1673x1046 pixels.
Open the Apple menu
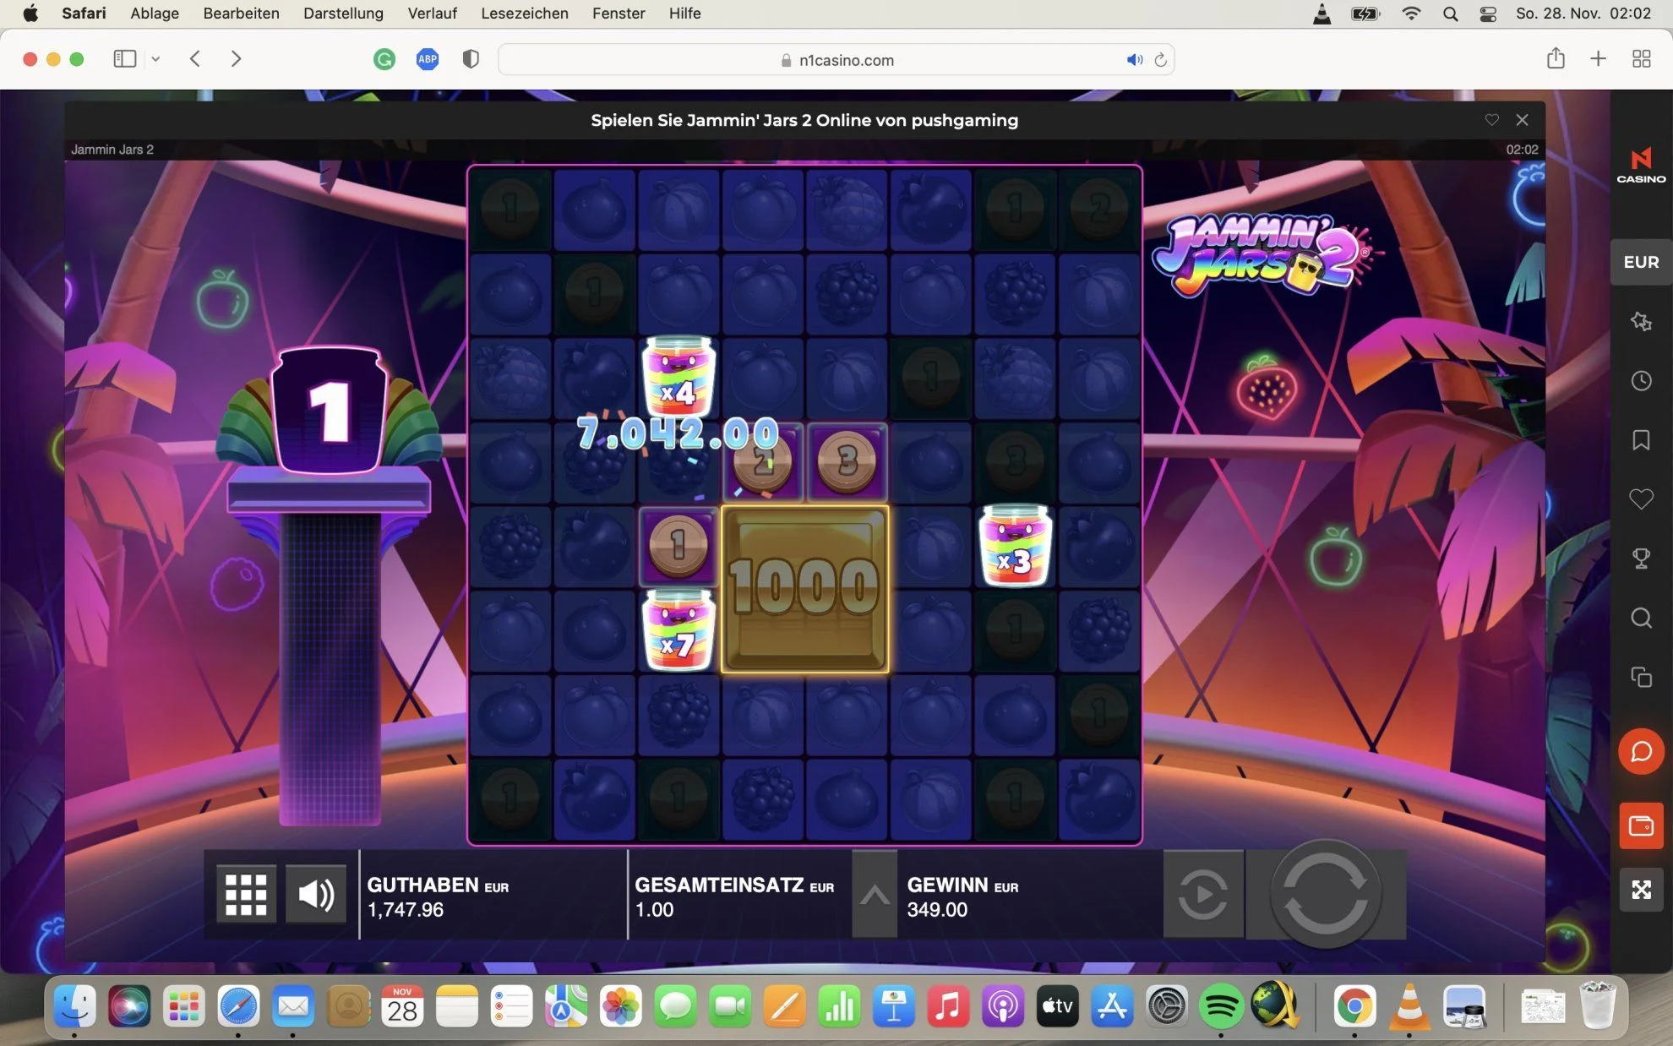coord(30,14)
